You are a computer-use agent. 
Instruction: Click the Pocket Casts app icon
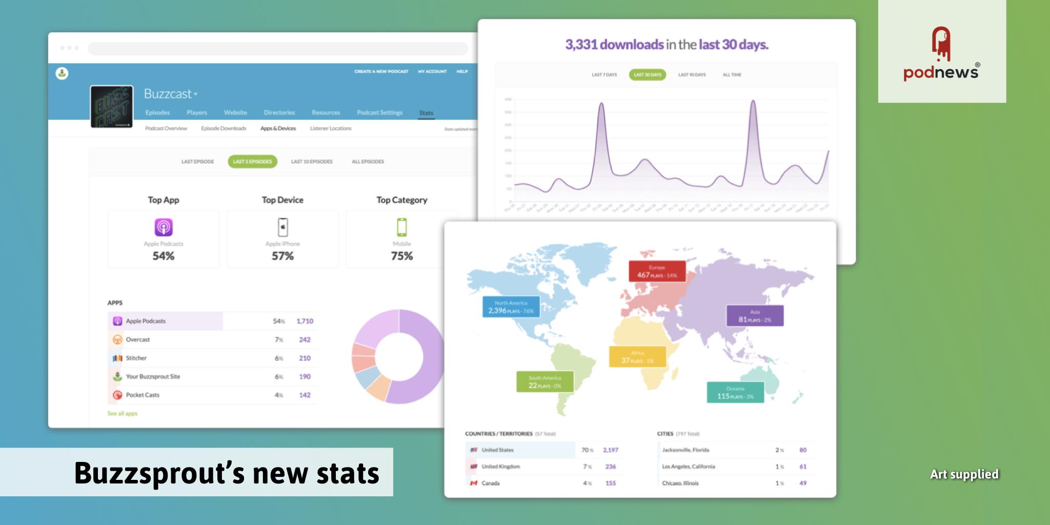[117, 395]
